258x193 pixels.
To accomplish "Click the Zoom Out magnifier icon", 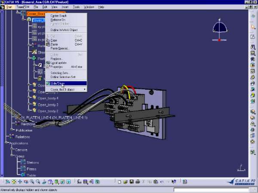I will [38, 182].
